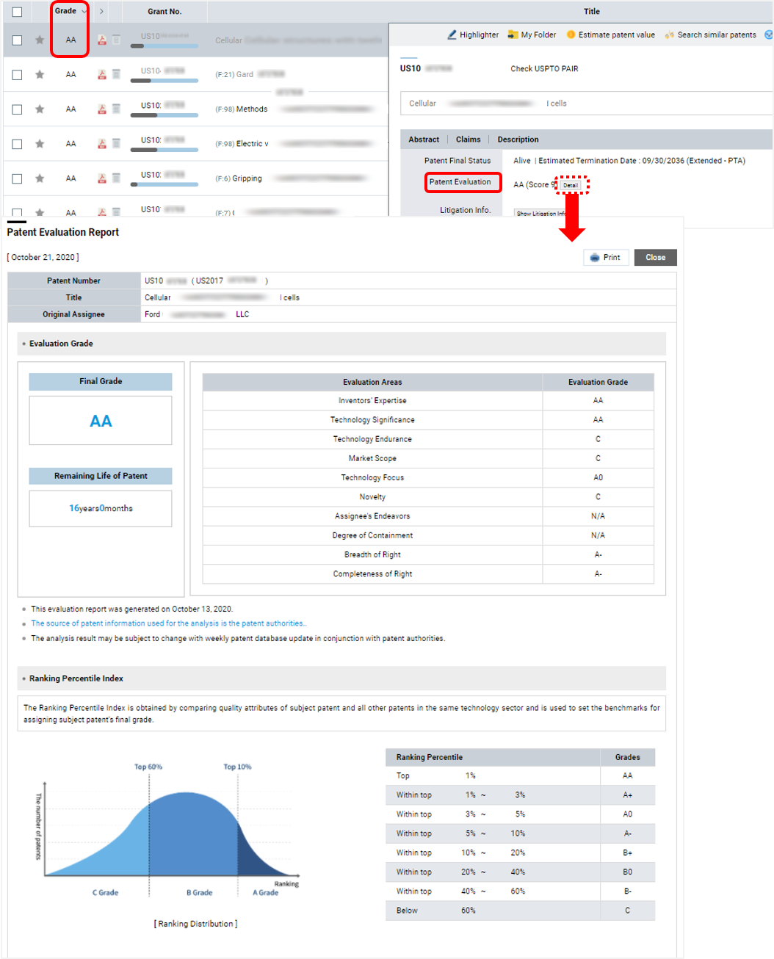Click the progress bar under first grant number

164,46
